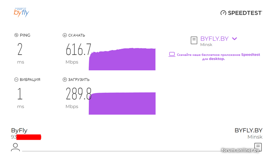Click the server icon next to BYFLY.BY

click(x=194, y=40)
